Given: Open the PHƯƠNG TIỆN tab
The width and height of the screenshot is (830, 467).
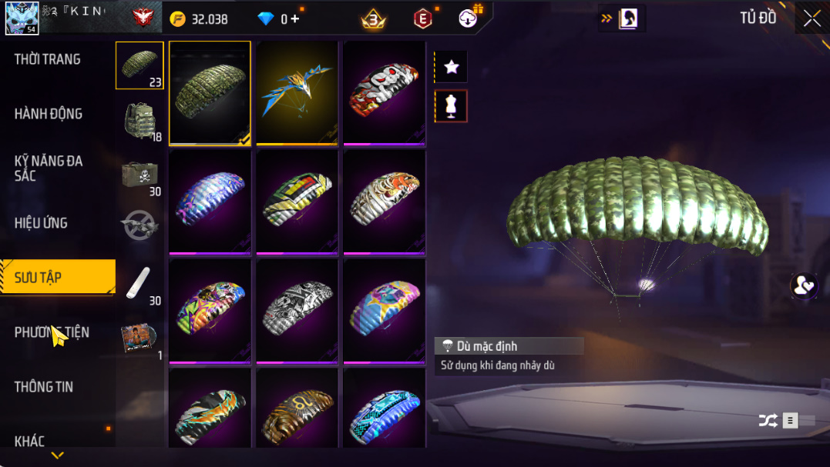Looking at the screenshot, I should [x=52, y=332].
